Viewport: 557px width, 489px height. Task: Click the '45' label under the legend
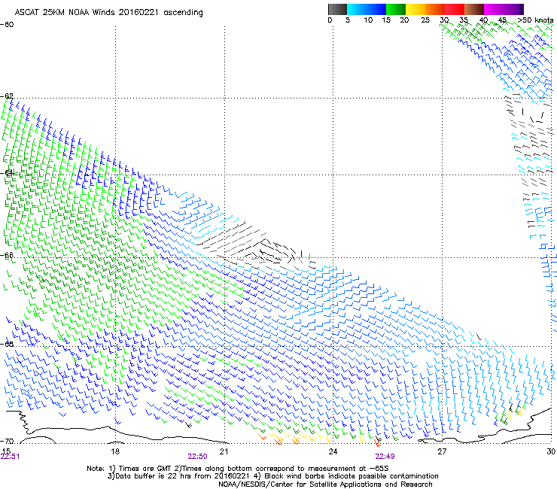pyautogui.click(x=502, y=20)
